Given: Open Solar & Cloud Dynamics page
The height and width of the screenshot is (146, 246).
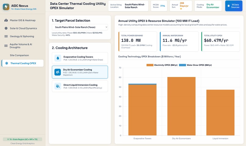Looking at the screenshot, I should pos(23,28).
